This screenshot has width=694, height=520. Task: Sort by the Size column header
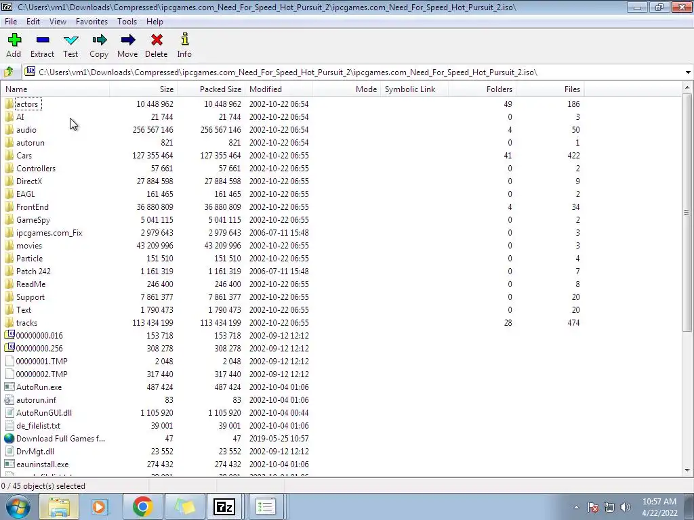coord(144,89)
